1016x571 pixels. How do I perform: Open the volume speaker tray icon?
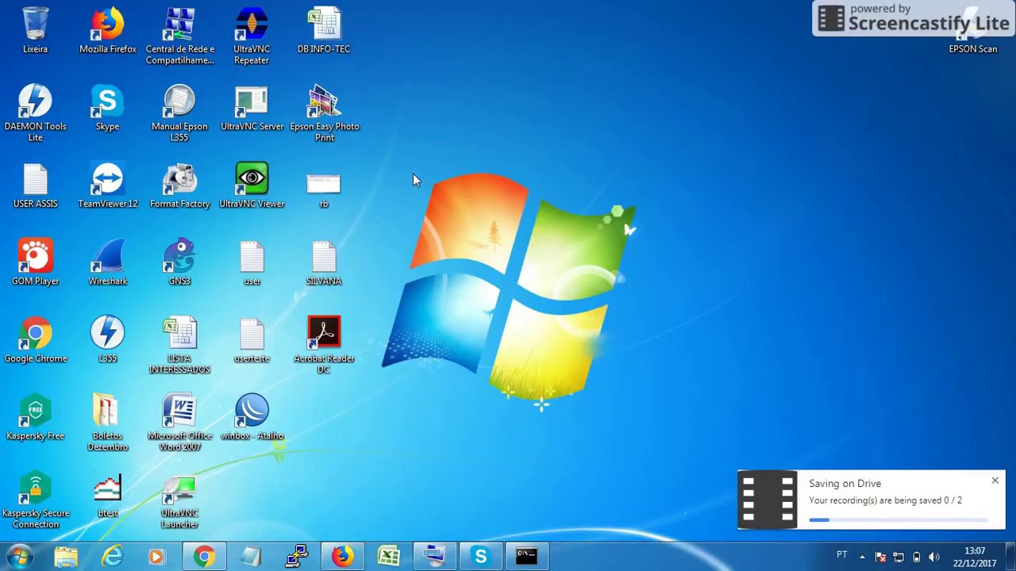pyautogui.click(x=934, y=557)
